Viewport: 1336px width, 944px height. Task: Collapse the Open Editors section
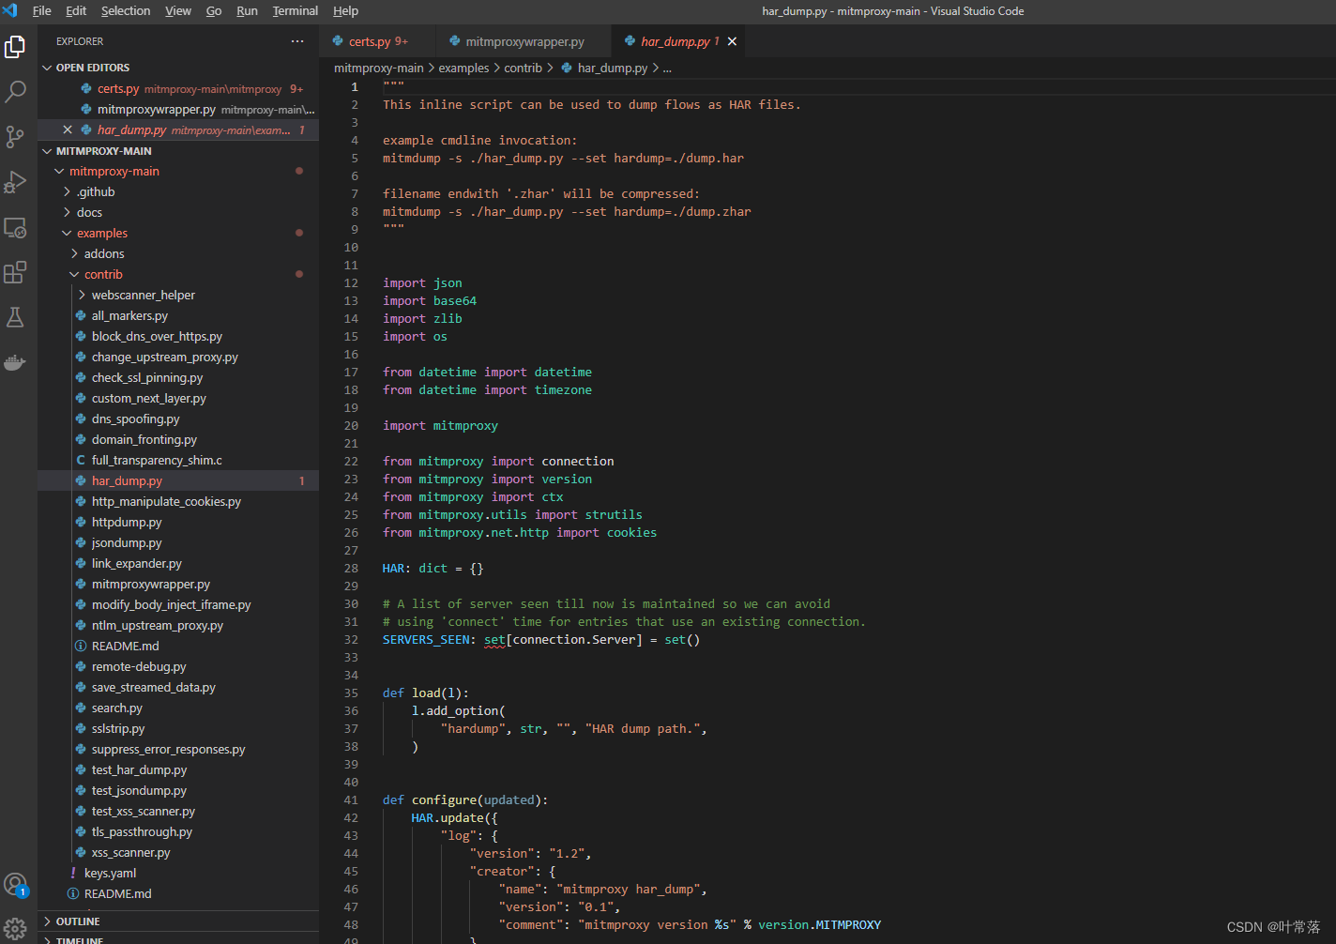pyautogui.click(x=178, y=68)
